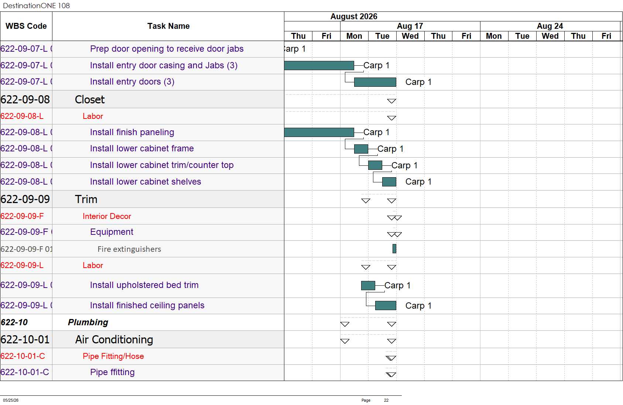
Task: Click the Plumbing summary start marker
Action: [x=345, y=324]
